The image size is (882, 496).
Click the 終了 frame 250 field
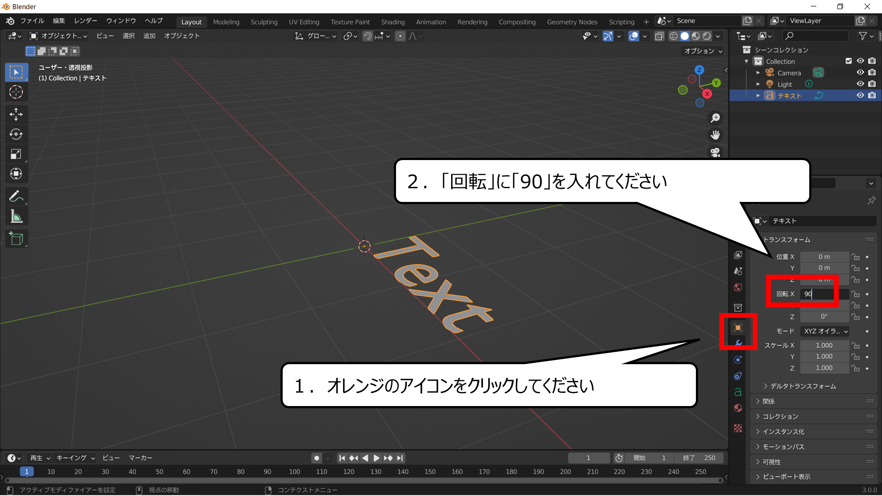click(x=699, y=458)
